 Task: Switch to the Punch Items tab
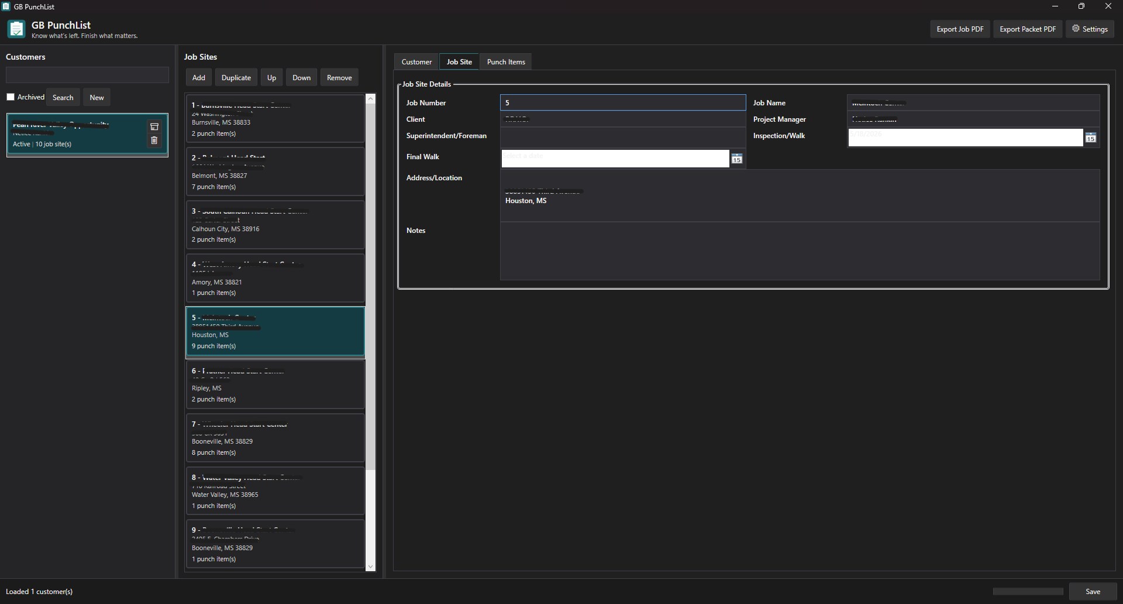tap(506, 62)
